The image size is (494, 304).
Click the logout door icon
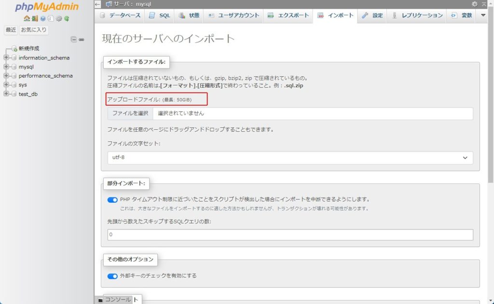35,19
